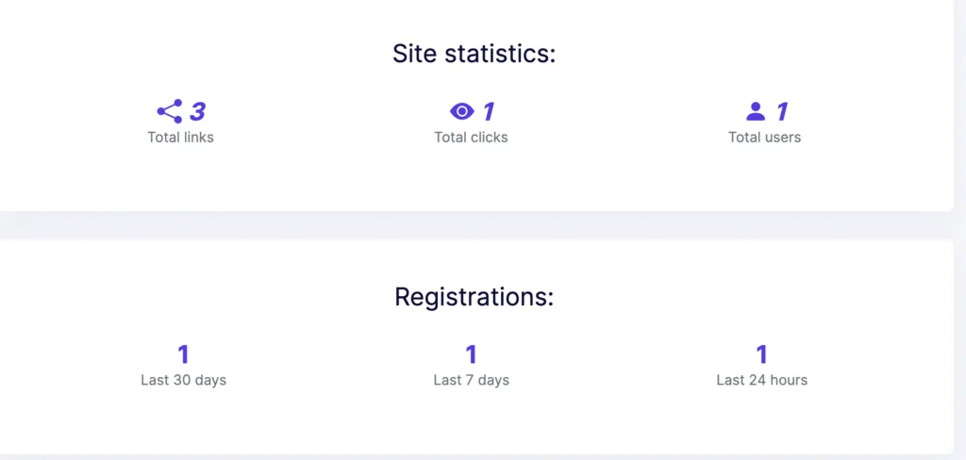The image size is (966, 460).
Task: Click the "Total clicks" label
Action: click(x=471, y=138)
